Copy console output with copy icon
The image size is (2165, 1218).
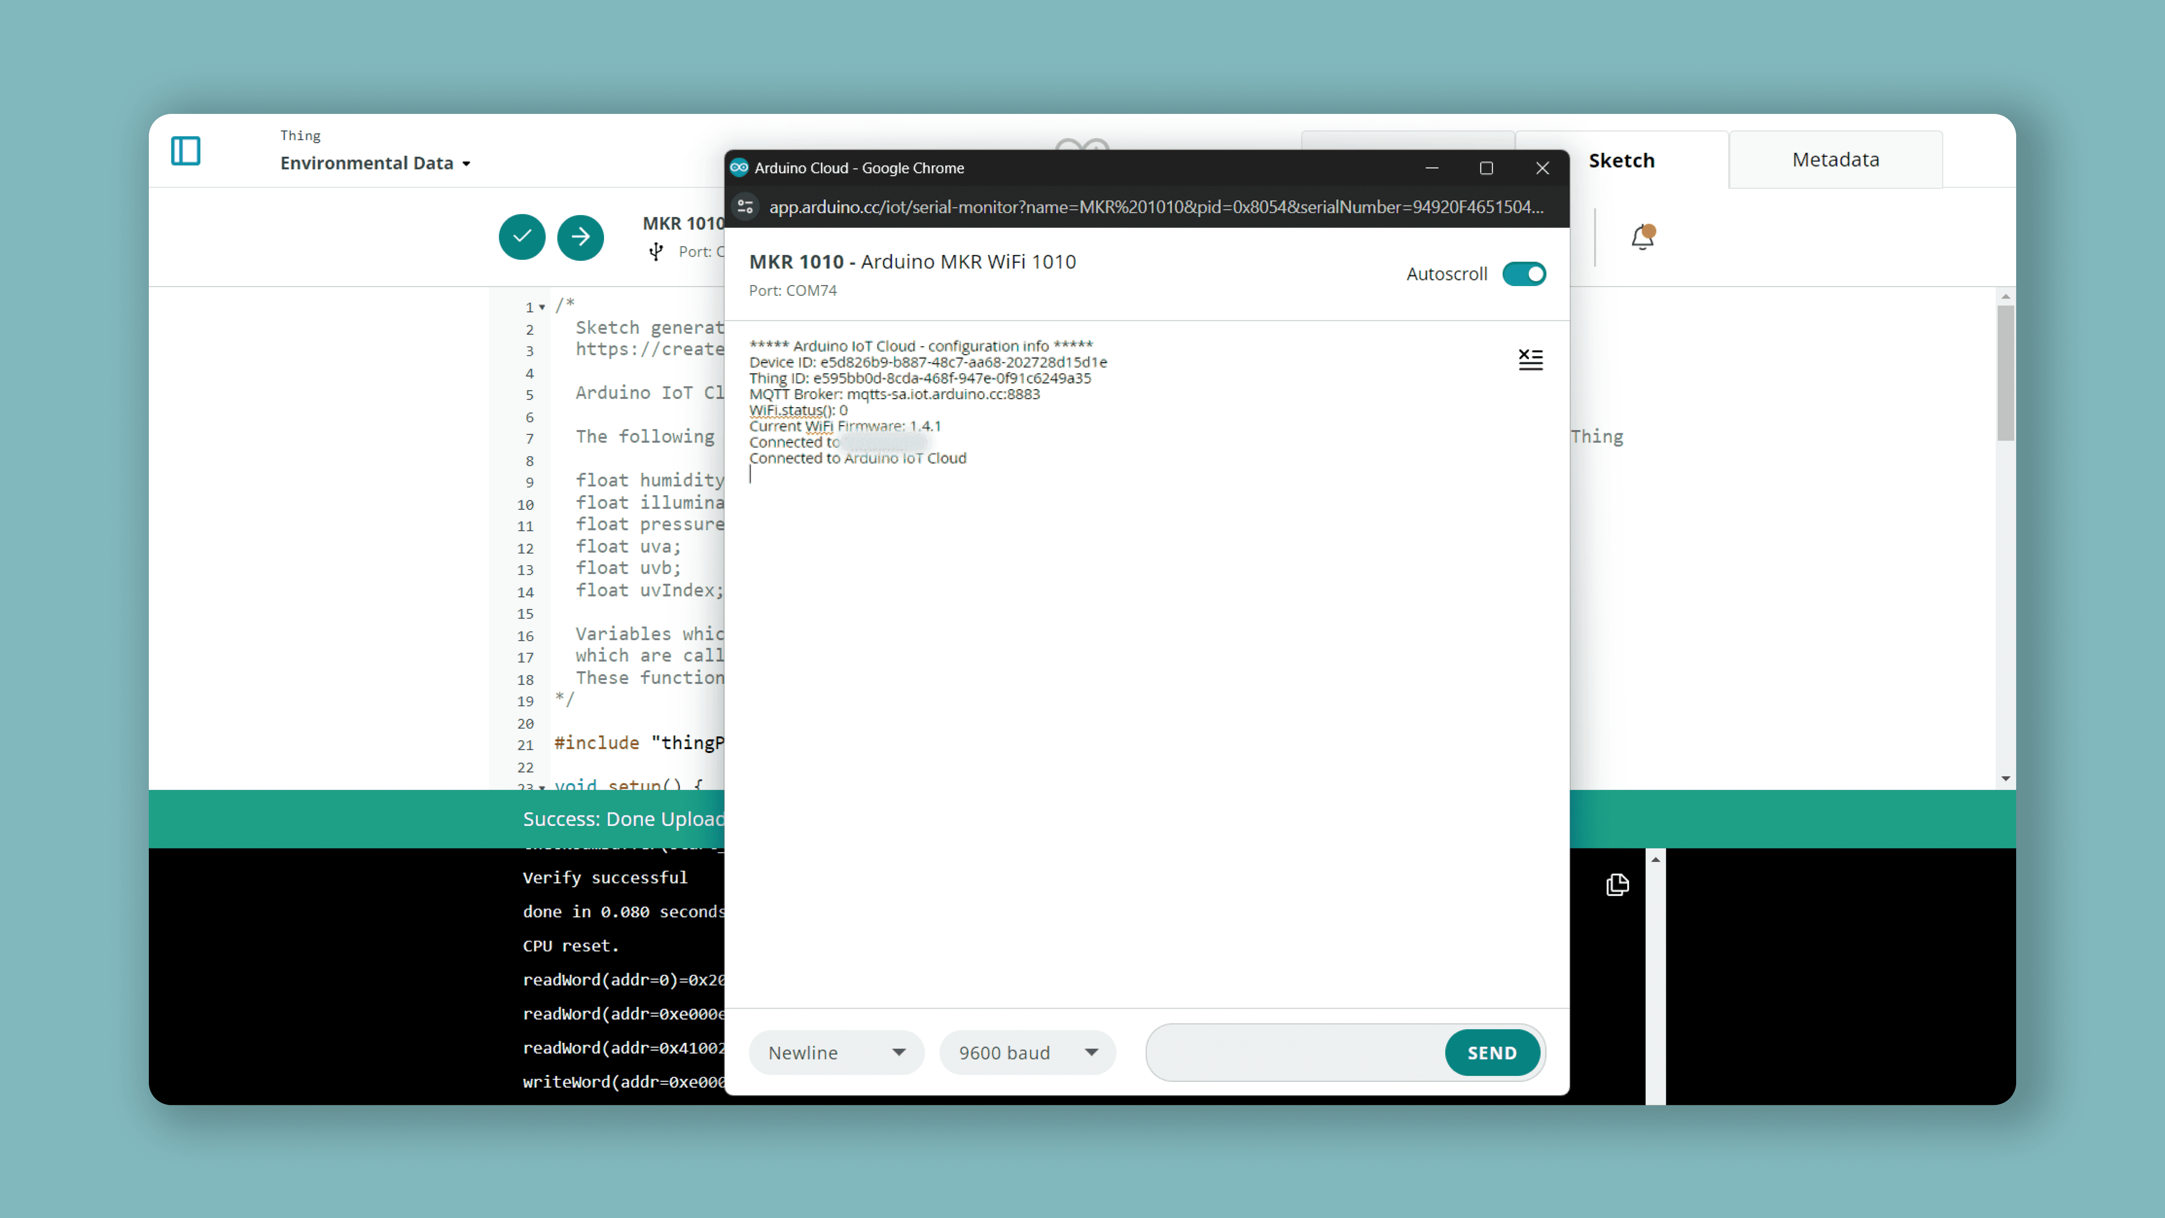(x=1617, y=885)
